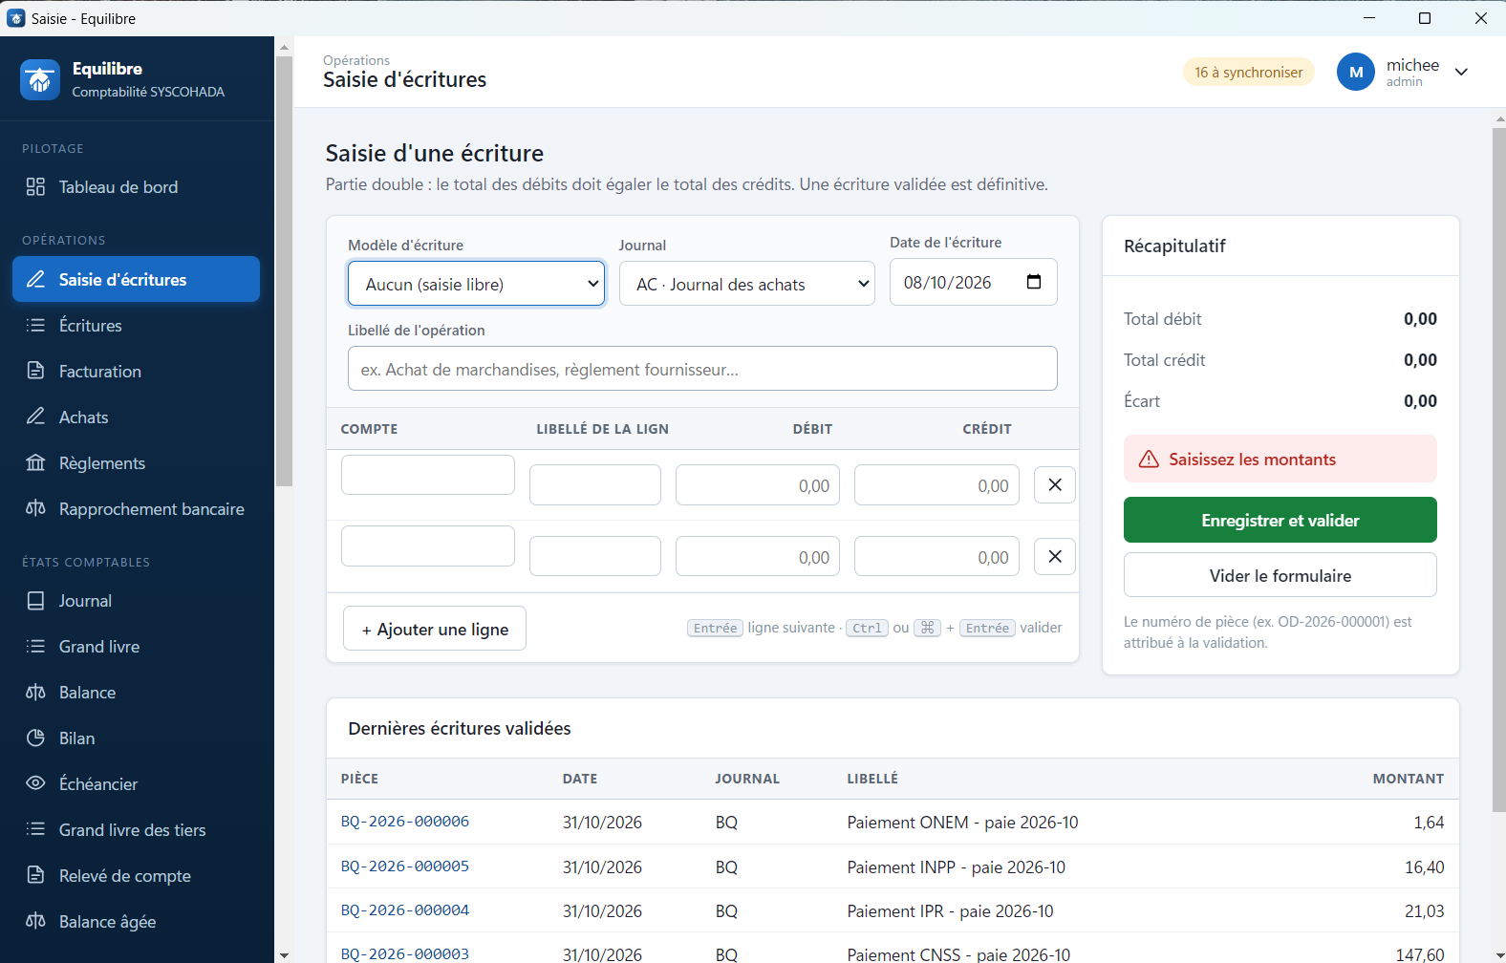Expand the michee user menu chevron
The height and width of the screenshot is (963, 1506).
point(1461,72)
